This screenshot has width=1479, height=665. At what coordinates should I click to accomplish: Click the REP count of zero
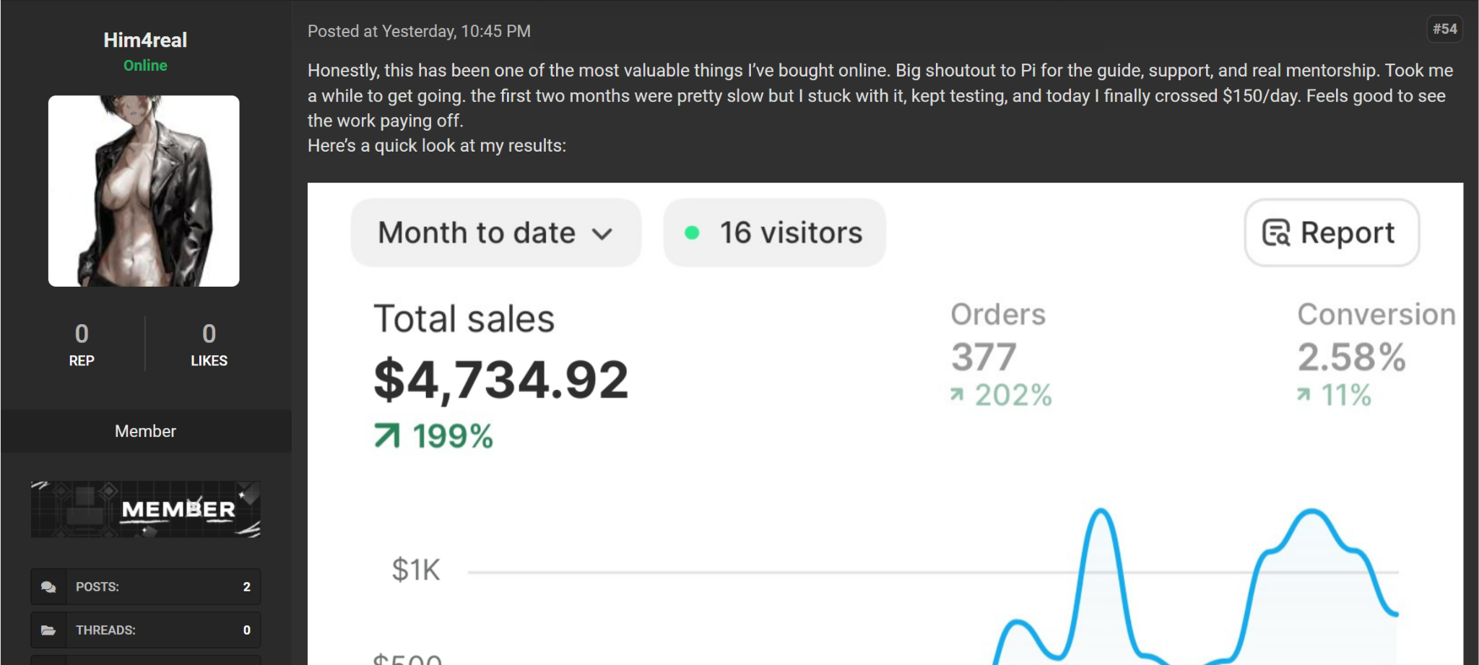pyautogui.click(x=82, y=334)
